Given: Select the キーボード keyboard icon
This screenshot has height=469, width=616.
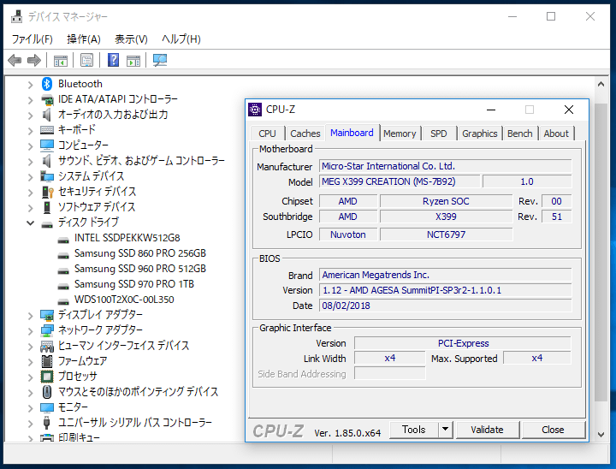Looking at the screenshot, I should pos(47,130).
